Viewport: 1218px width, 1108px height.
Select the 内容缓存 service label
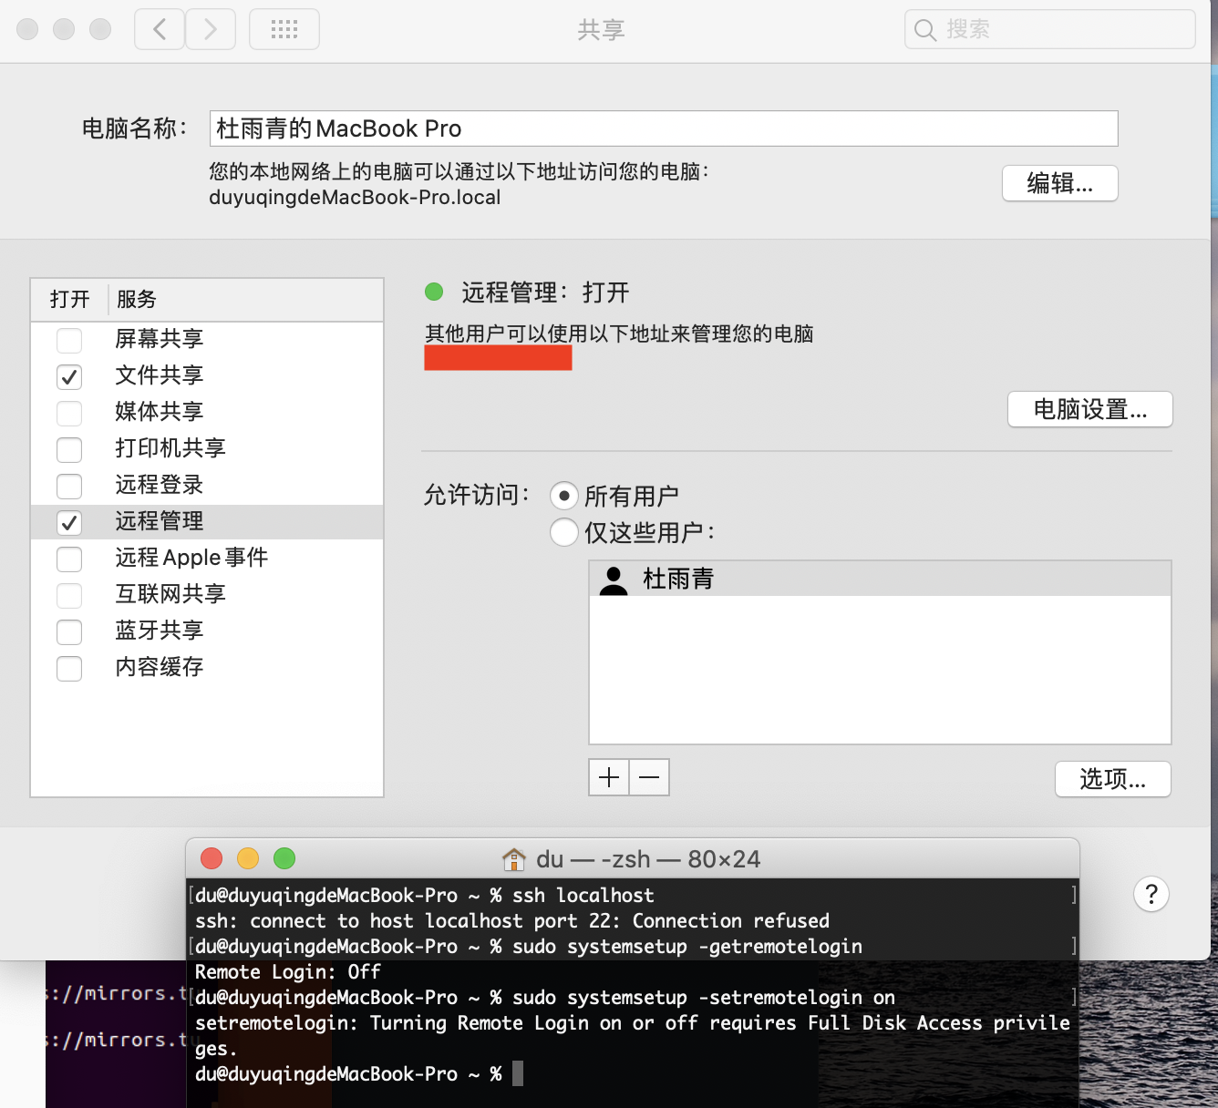coord(160,667)
